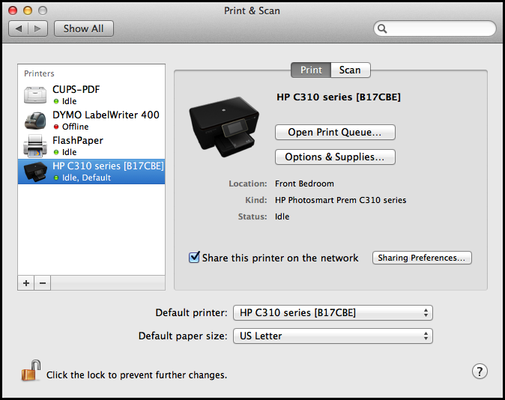Switch to the Scan tab
The image size is (505, 400).
350,70
